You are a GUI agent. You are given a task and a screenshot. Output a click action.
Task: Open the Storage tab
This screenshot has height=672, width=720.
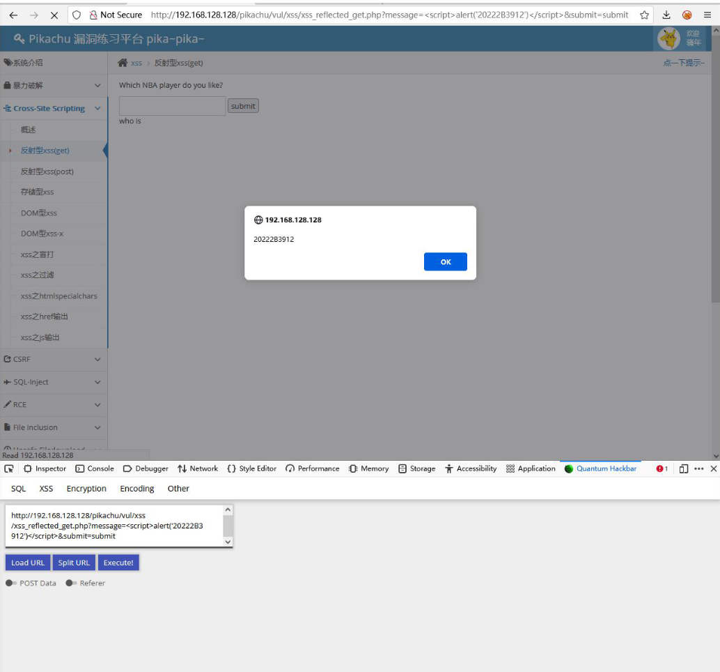click(416, 468)
